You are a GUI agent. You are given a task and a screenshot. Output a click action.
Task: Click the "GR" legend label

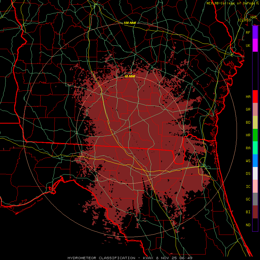click(x=248, y=109)
